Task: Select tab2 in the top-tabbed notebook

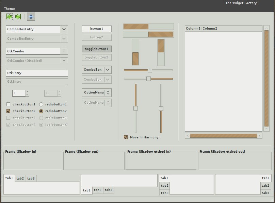Action: [x=20, y=179]
